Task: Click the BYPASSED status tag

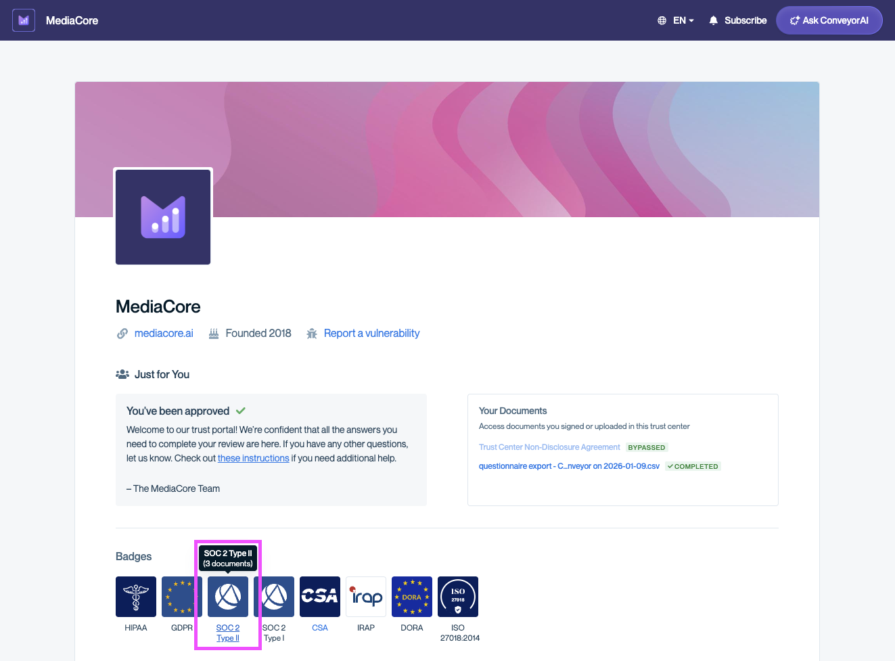Action: click(647, 447)
